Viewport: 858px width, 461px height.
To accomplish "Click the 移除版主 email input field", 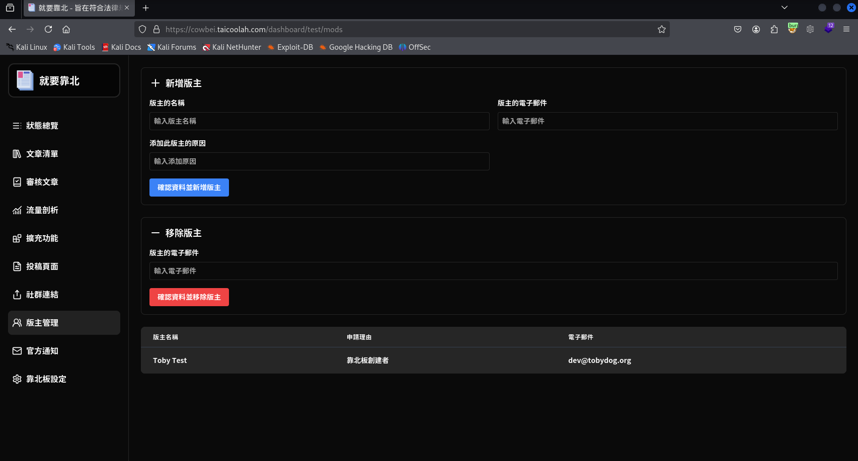I will [x=493, y=271].
